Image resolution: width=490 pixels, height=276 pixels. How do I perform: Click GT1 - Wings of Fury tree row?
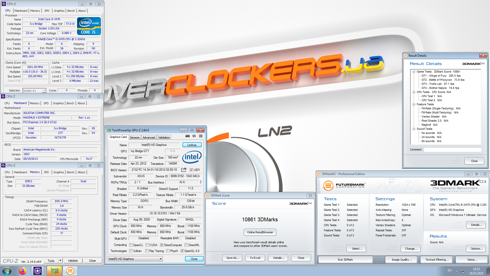coord(441,76)
